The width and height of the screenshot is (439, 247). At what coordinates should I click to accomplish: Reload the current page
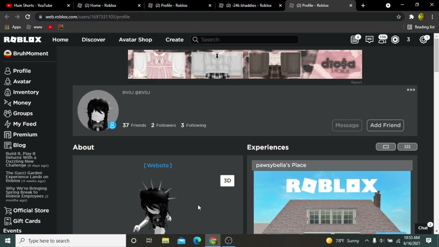[x=28, y=17]
